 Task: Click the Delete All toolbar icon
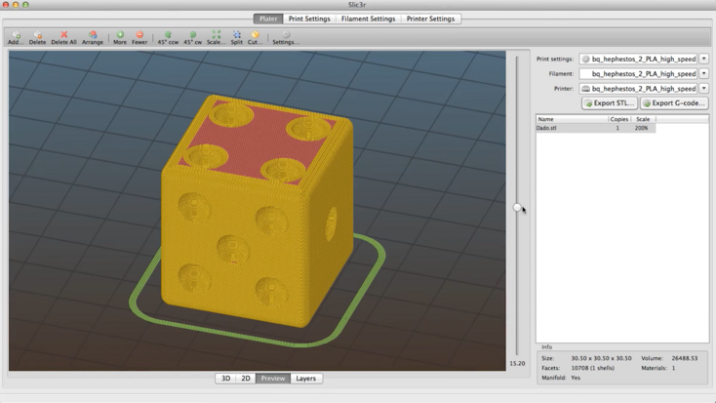click(x=64, y=37)
